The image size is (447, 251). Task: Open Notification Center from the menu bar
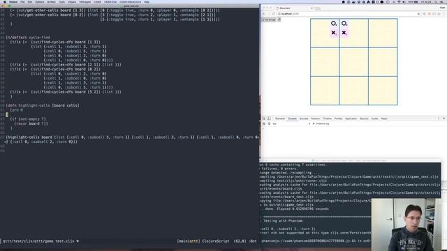click(x=442, y=1)
